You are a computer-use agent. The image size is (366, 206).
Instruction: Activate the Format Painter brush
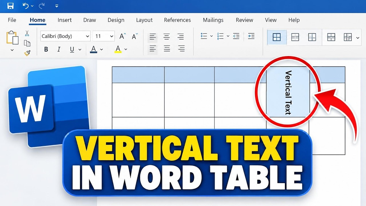[x=27, y=53]
